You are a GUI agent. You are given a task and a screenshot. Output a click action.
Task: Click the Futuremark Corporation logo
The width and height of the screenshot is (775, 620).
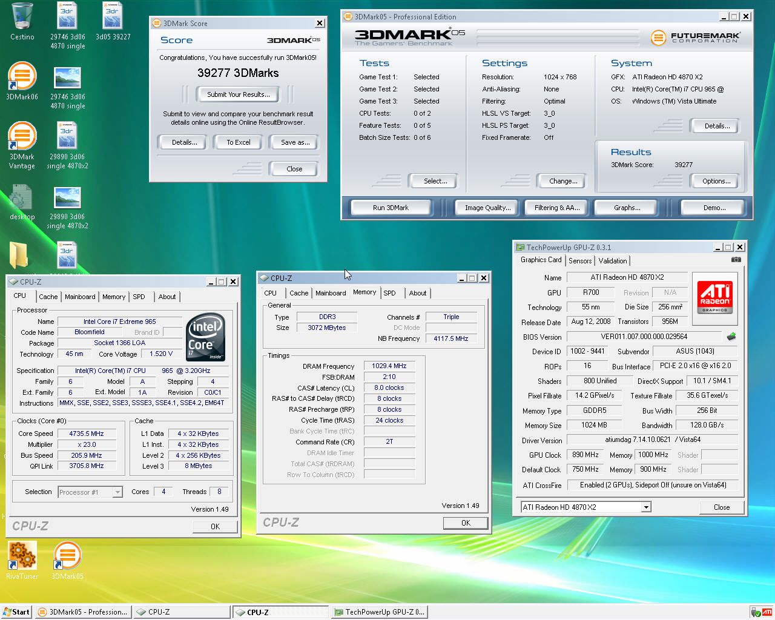tap(696, 38)
